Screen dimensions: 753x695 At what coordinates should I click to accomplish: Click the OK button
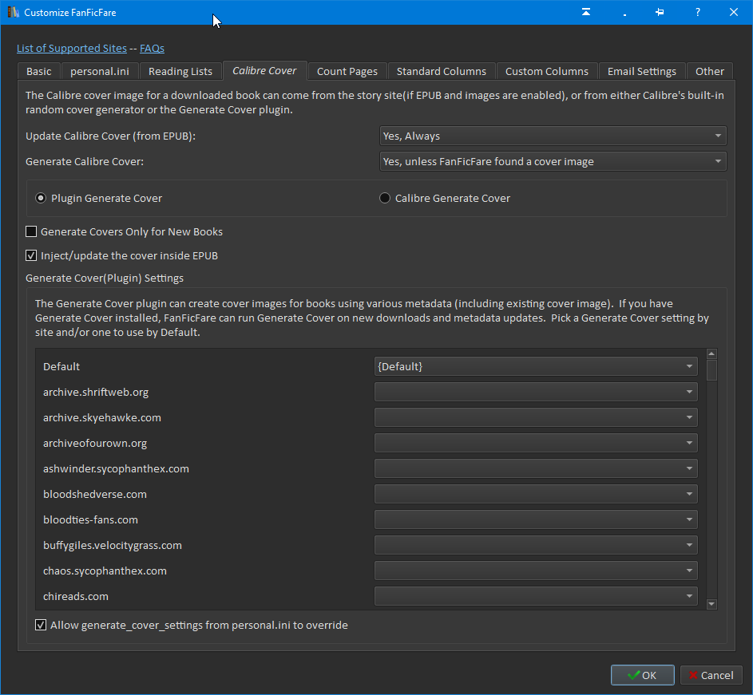coord(643,675)
